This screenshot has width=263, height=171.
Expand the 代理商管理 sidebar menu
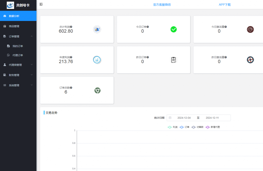coord(18,65)
